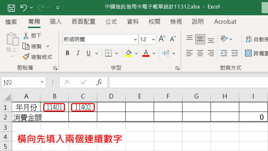Open the font name dropdown

click(135, 39)
